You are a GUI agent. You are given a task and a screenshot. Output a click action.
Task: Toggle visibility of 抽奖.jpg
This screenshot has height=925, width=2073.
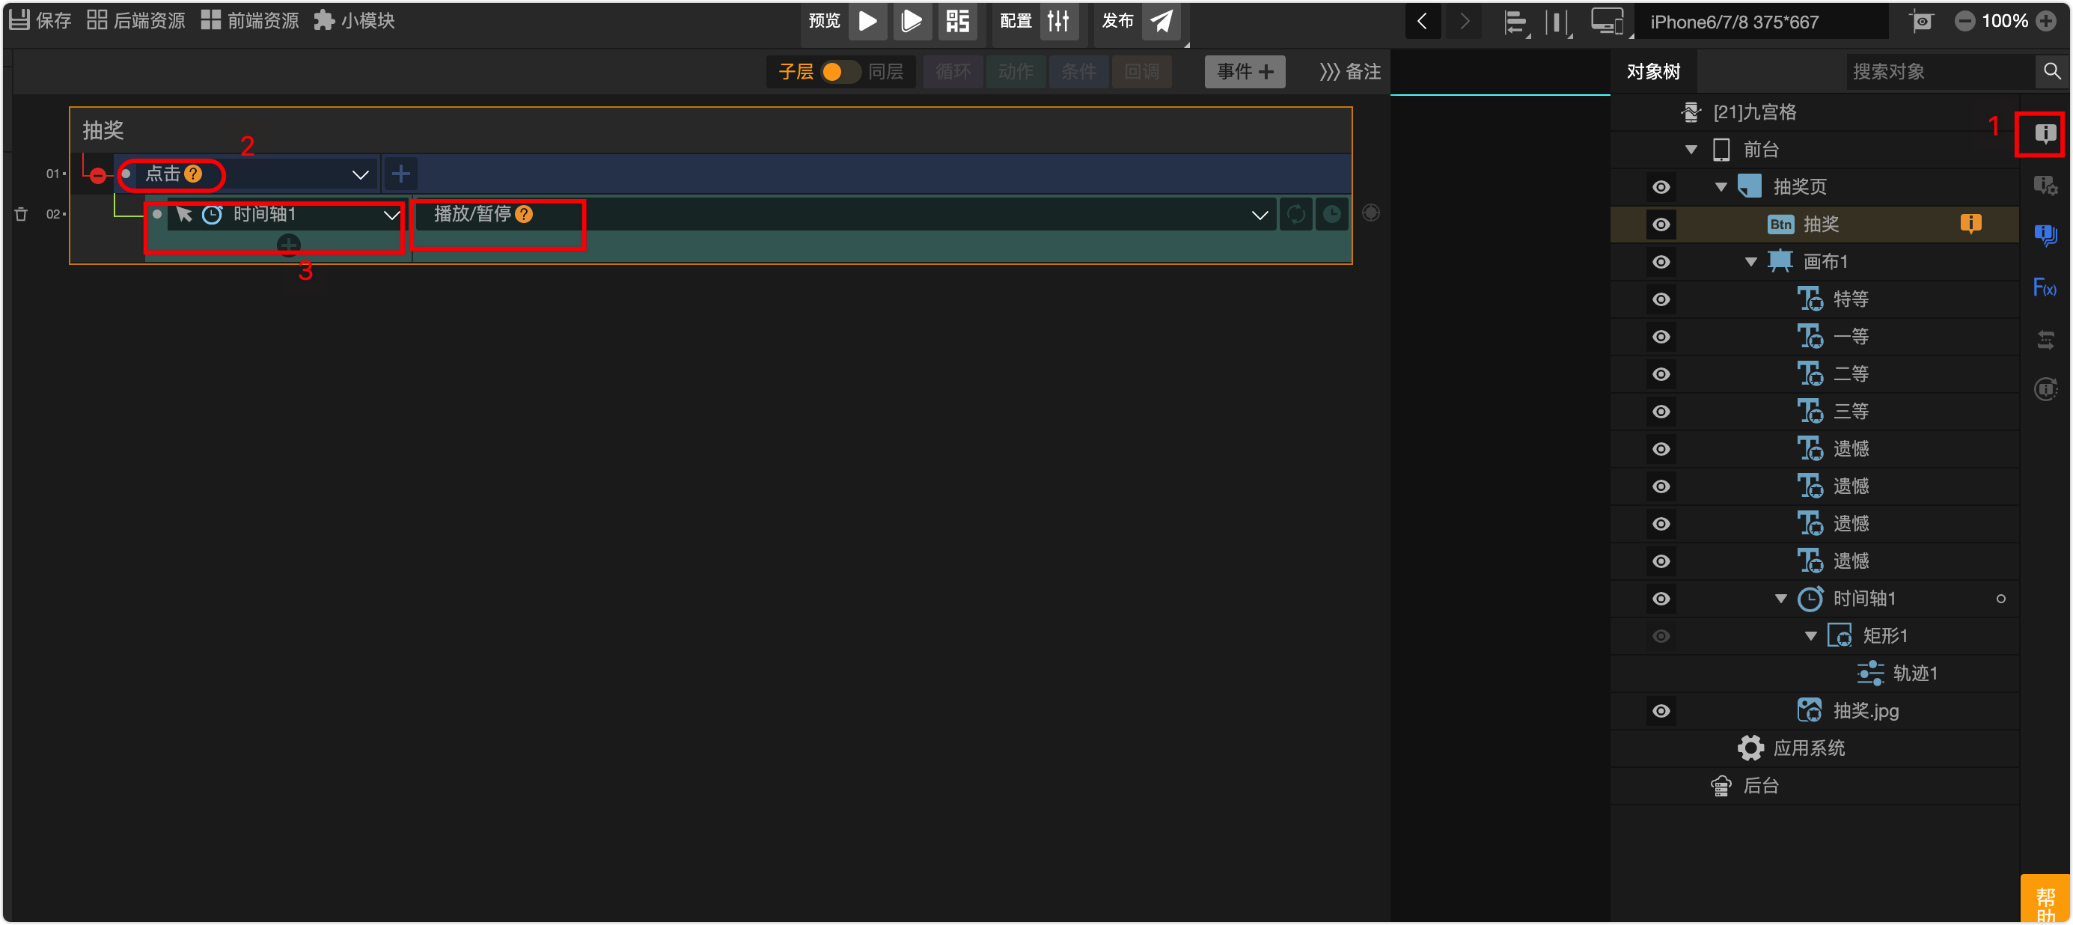pos(1661,711)
